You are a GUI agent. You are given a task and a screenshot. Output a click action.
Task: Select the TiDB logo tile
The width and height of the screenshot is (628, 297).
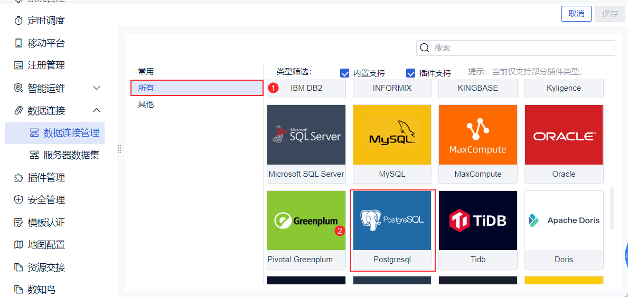tap(478, 221)
